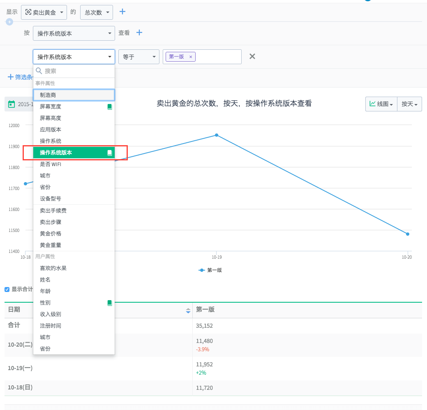Viewport: 427px width, 410px height.
Task: Click the book icon beside 性别
Action: 109,303
